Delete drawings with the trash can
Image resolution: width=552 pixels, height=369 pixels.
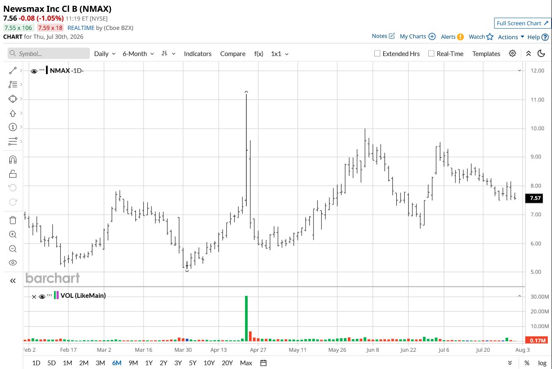point(13,220)
